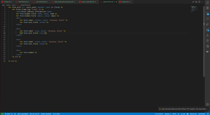210x115 pixels.
Task: Click the compare changes arrows icon
Action: pos(193,2)
